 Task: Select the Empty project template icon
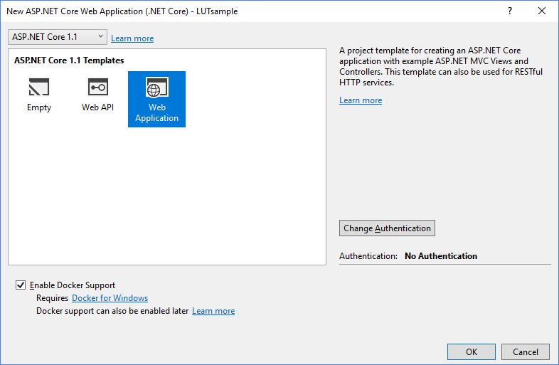pyautogui.click(x=39, y=88)
